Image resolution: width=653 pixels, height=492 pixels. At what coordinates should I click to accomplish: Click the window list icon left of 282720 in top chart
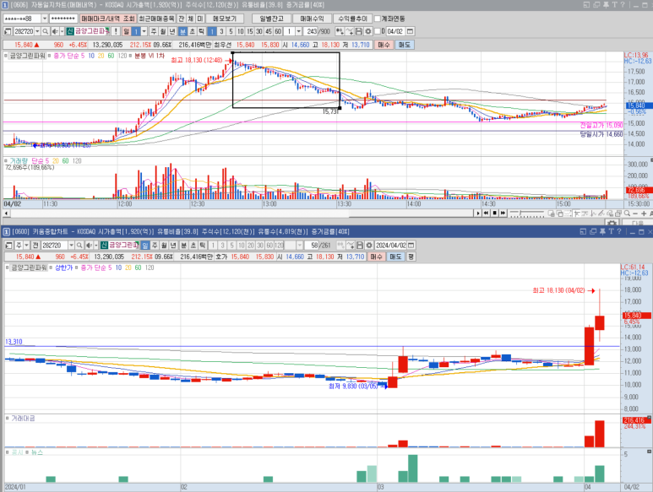pyautogui.click(x=8, y=31)
